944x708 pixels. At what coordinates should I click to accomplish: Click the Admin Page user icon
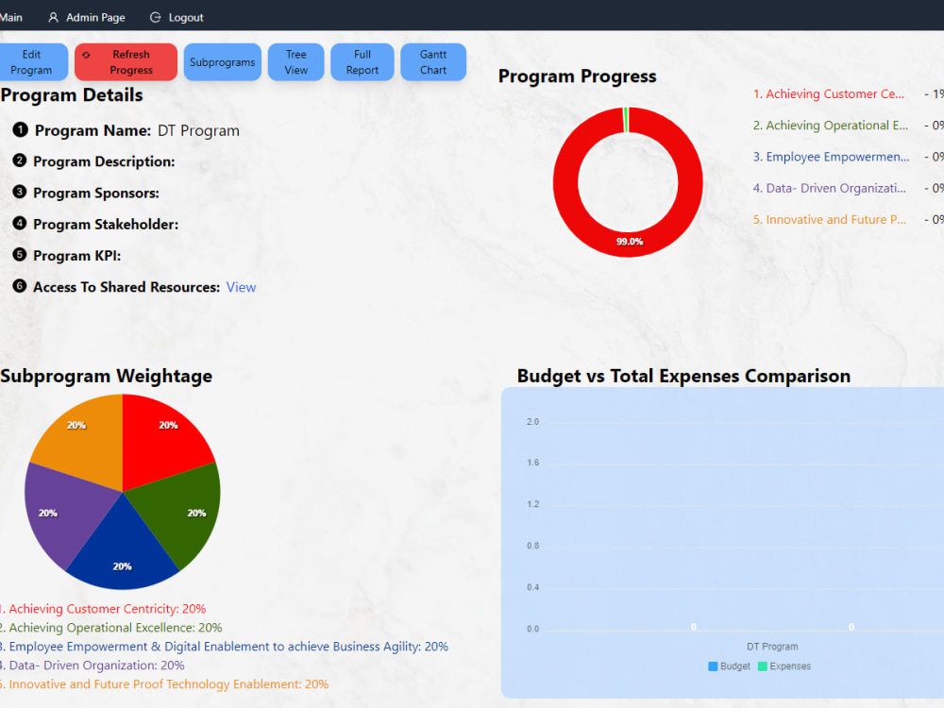[x=54, y=17]
